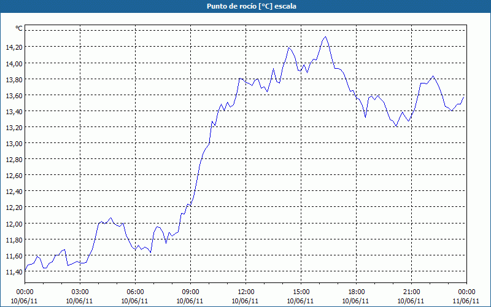Image resolution: width=491 pixels, height=307 pixels.
Task: Select the 06:00 time label
Action: 135,292
